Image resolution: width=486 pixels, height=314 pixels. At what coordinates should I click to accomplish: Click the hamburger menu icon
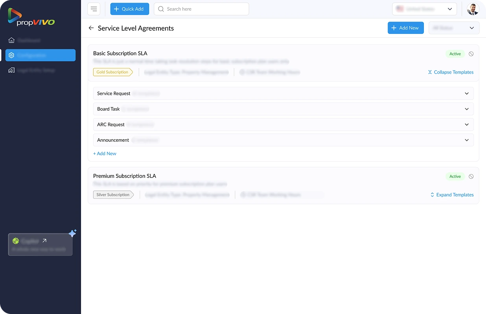(94, 9)
